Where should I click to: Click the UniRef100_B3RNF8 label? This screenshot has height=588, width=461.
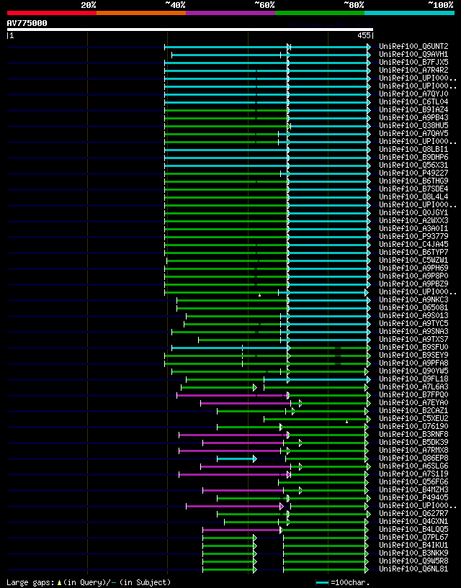413,434
